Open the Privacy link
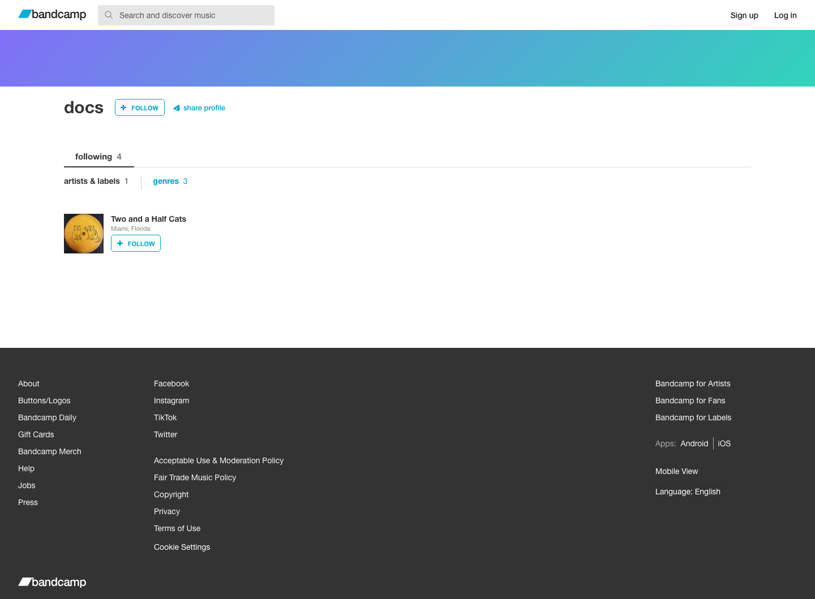The image size is (815, 599). [167, 511]
